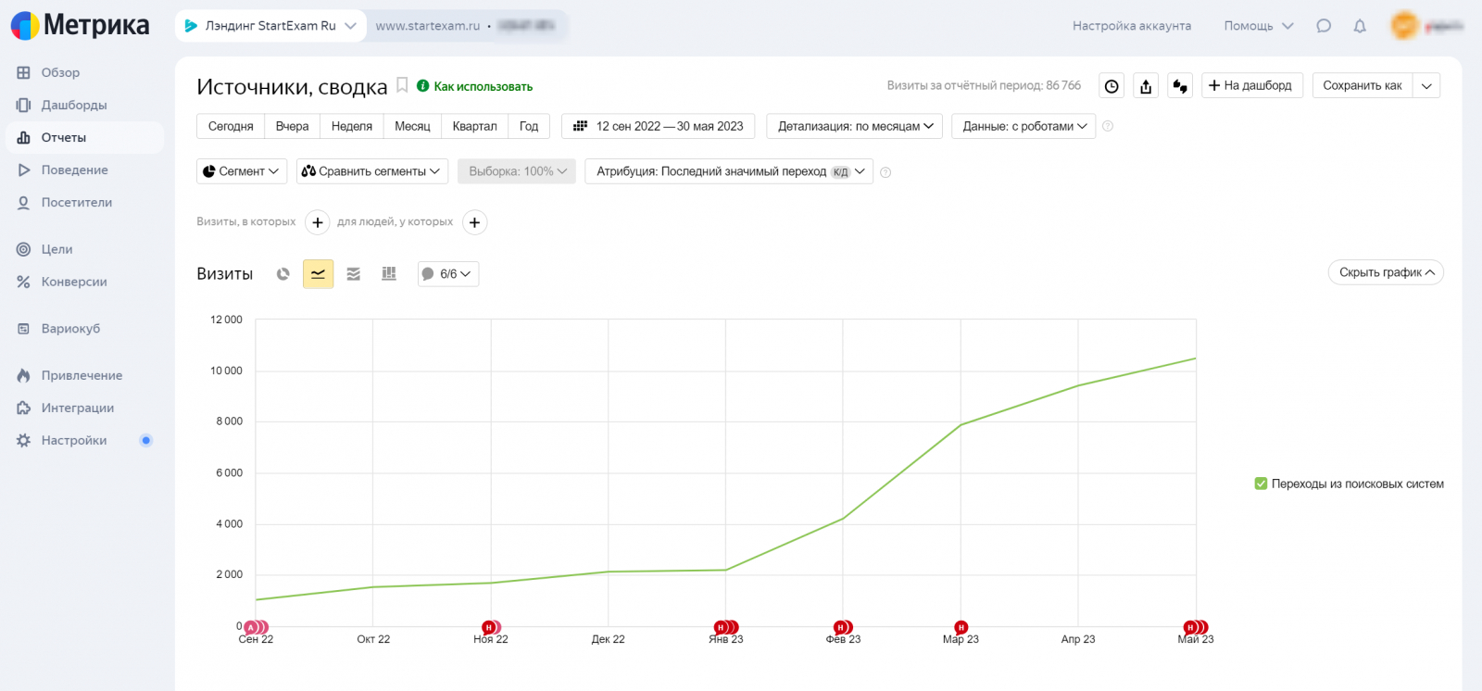Expand the Помощь menu
Image resolution: width=1482 pixels, height=691 pixels.
point(1258,26)
